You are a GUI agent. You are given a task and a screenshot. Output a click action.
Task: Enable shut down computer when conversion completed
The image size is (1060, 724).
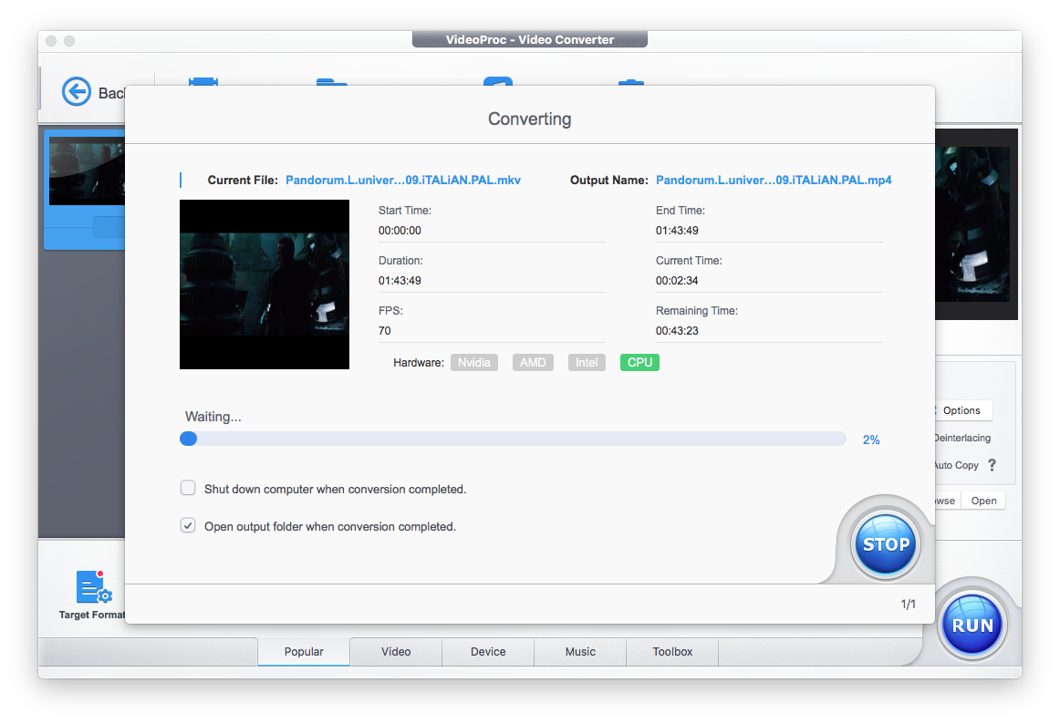point(188,488)
